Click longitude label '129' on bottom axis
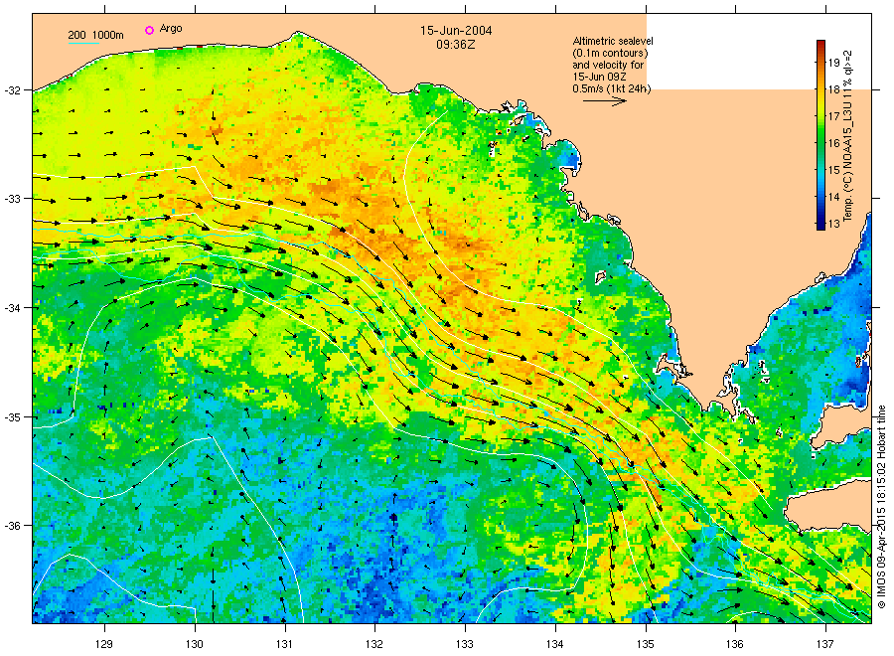894x656 pixels. click(104, 644)
